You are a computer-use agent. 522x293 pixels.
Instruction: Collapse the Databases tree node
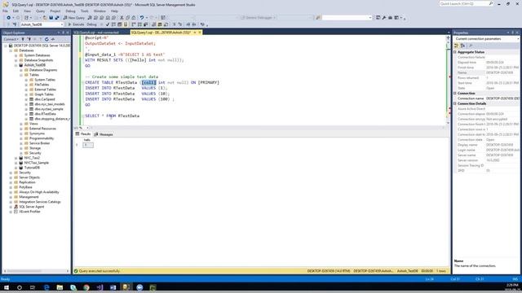coord(11,50)
